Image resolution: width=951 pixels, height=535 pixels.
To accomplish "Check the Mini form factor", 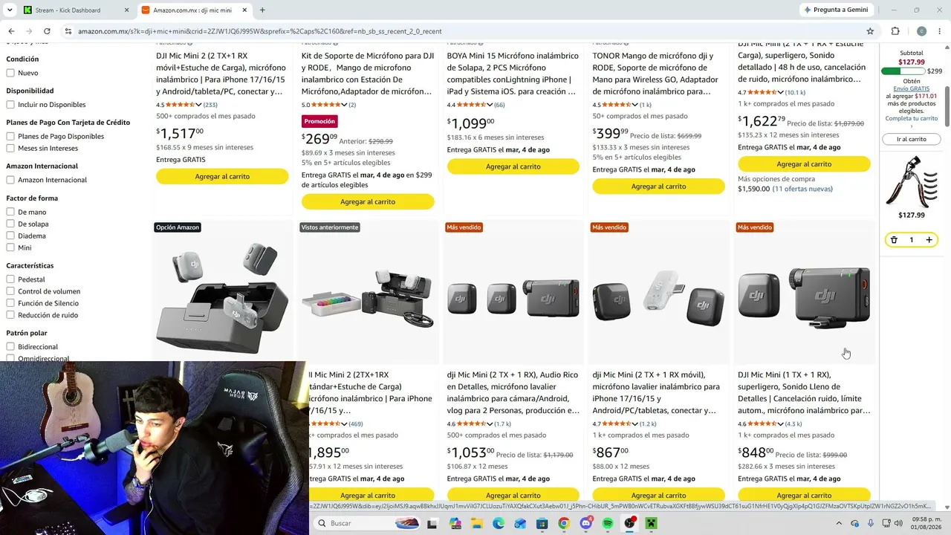I will pos(10,248).
